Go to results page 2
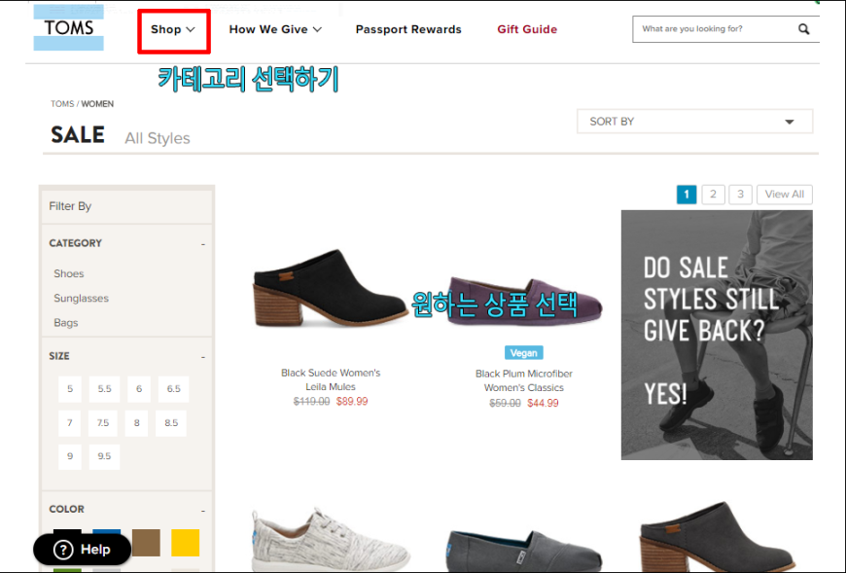This screenshot has height=573, width=846. (x=714, y=195)
